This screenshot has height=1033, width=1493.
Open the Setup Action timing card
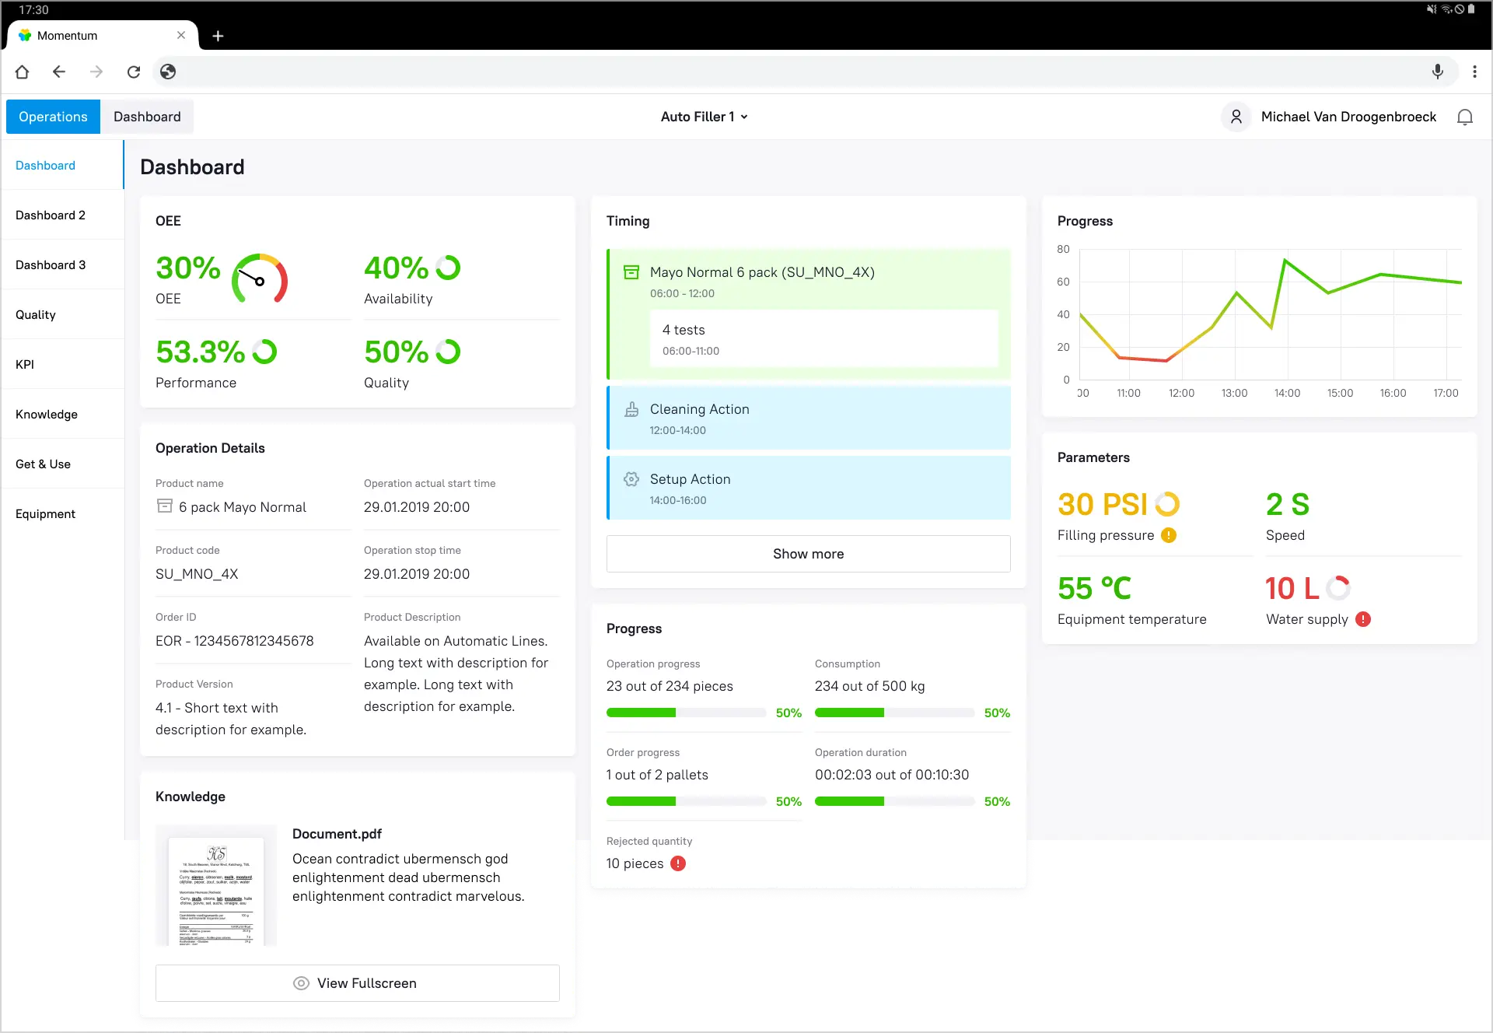pos(809,488)
